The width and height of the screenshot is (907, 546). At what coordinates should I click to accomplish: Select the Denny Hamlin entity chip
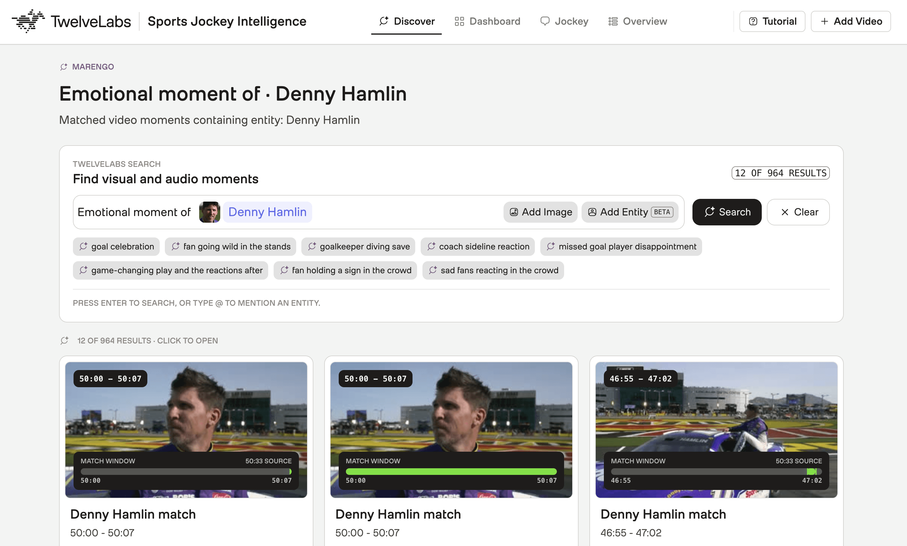268,212
